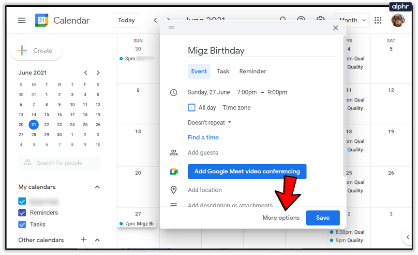Change the 9:00pm end time
Image resolution: width=418 pixels, height=255 pixels.
coord(278,92)
